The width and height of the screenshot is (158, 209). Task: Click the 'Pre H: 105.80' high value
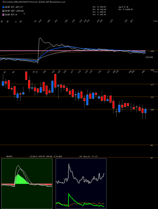click(x=99, y=9)
